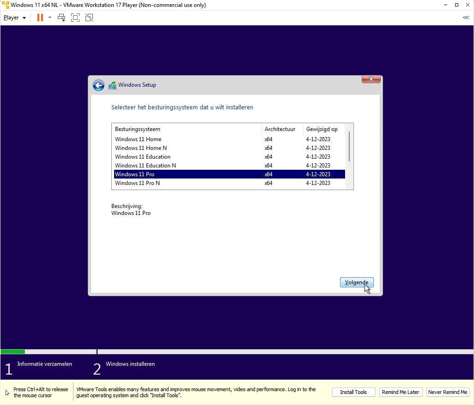Click the VMware title bar app icon
474x405 pixels.
(6, 5)
